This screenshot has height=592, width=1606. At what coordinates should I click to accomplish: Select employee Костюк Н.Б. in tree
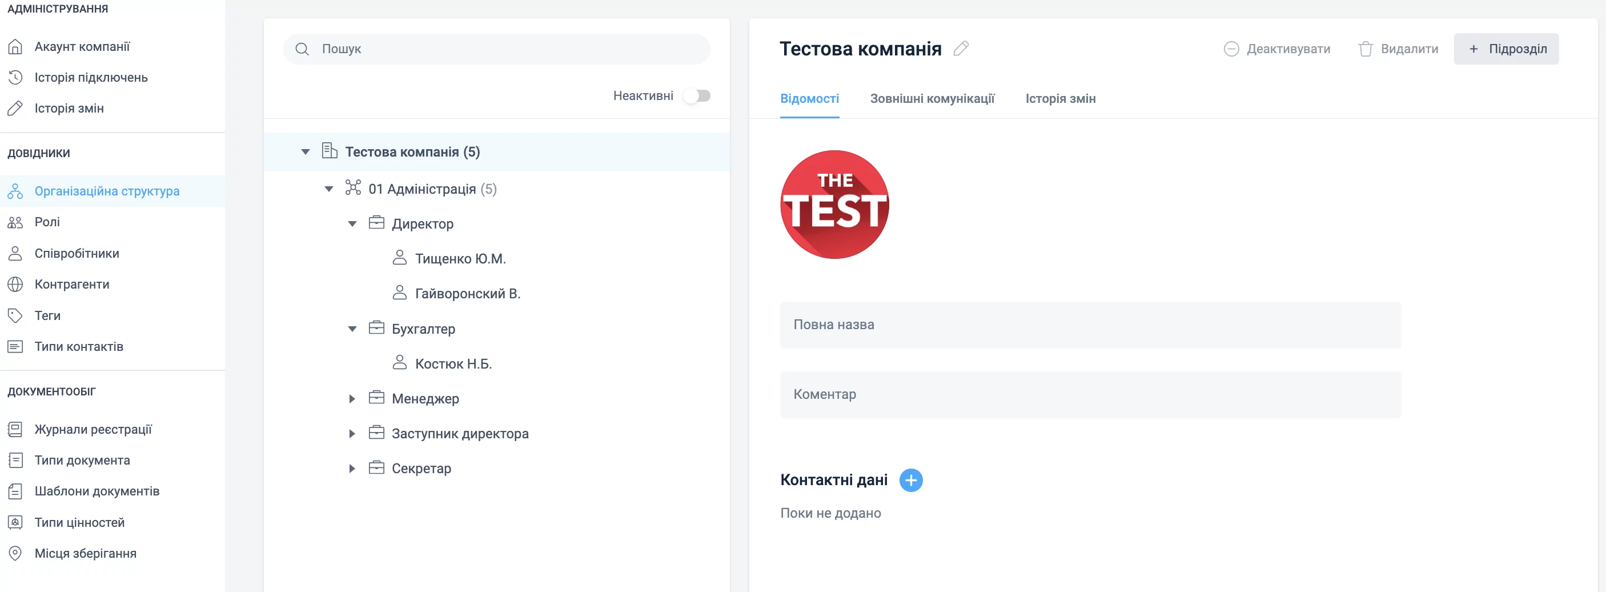tap(453, 365)
